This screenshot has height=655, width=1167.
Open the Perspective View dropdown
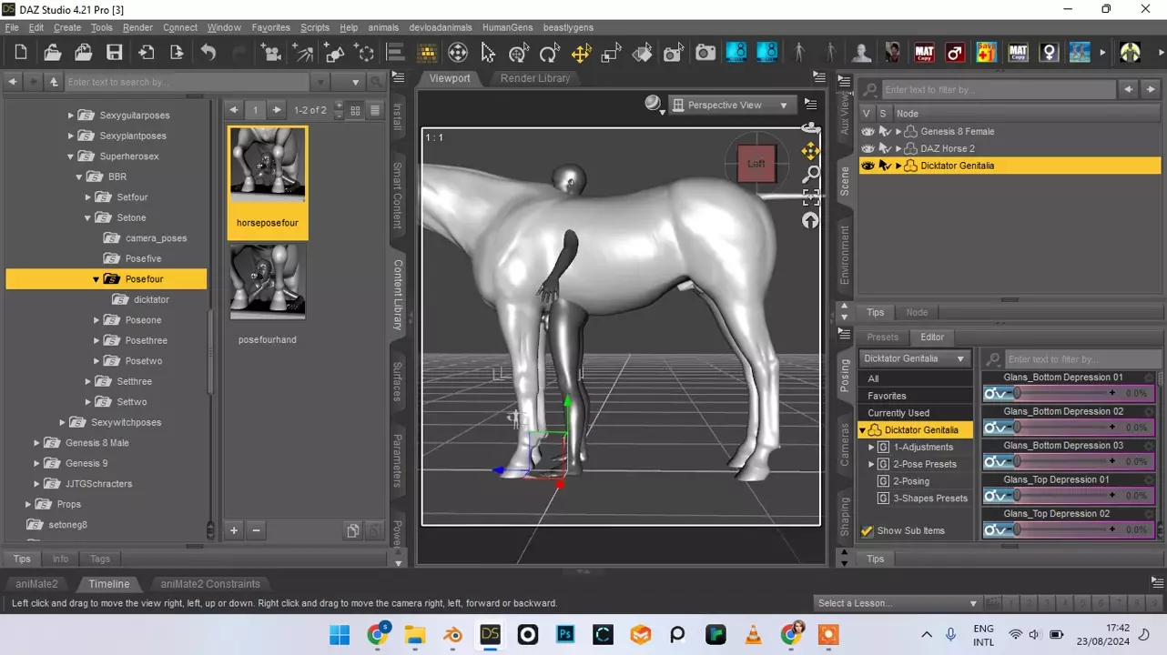pos(732,106)
